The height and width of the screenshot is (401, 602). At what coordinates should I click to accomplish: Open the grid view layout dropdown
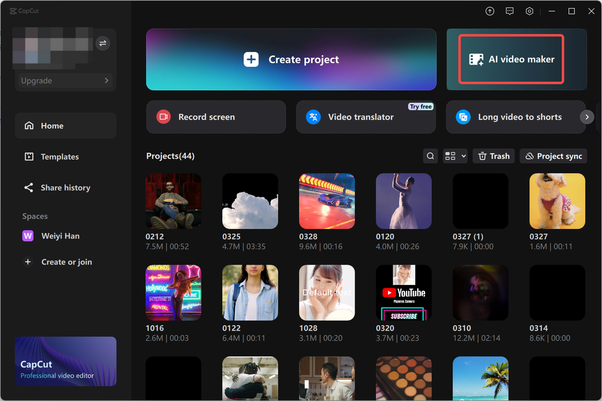click(455, 156)
